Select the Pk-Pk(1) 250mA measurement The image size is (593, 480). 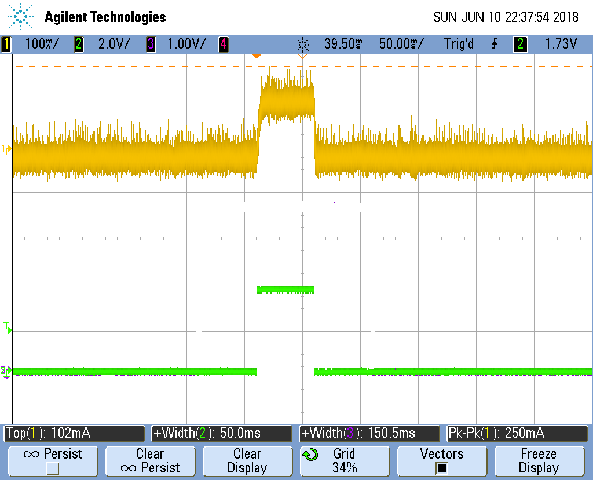coord(517,433)
